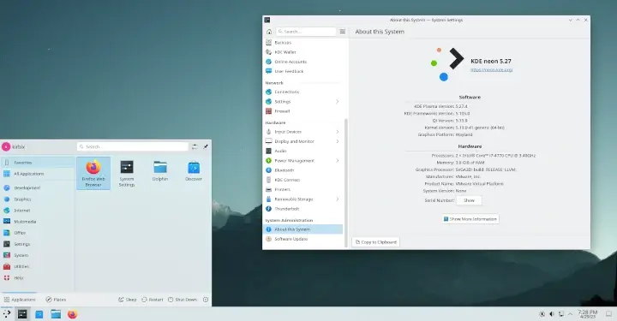617x321 pixels.
Task: Show All Applications list in launcher
Action: point(38,174)
